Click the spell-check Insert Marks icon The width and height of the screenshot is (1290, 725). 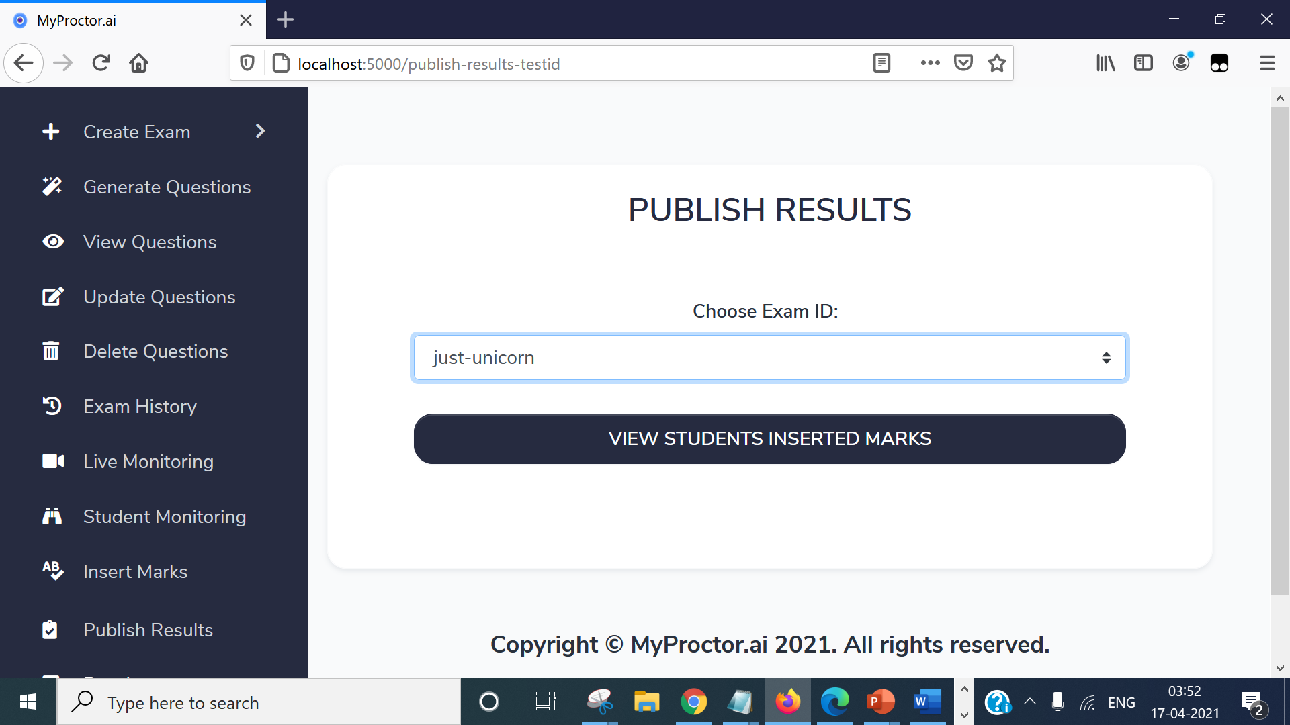(x=52, y=571)
